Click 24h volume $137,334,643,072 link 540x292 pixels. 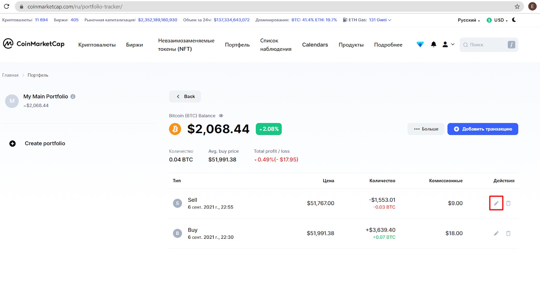[x=232, y=20]
